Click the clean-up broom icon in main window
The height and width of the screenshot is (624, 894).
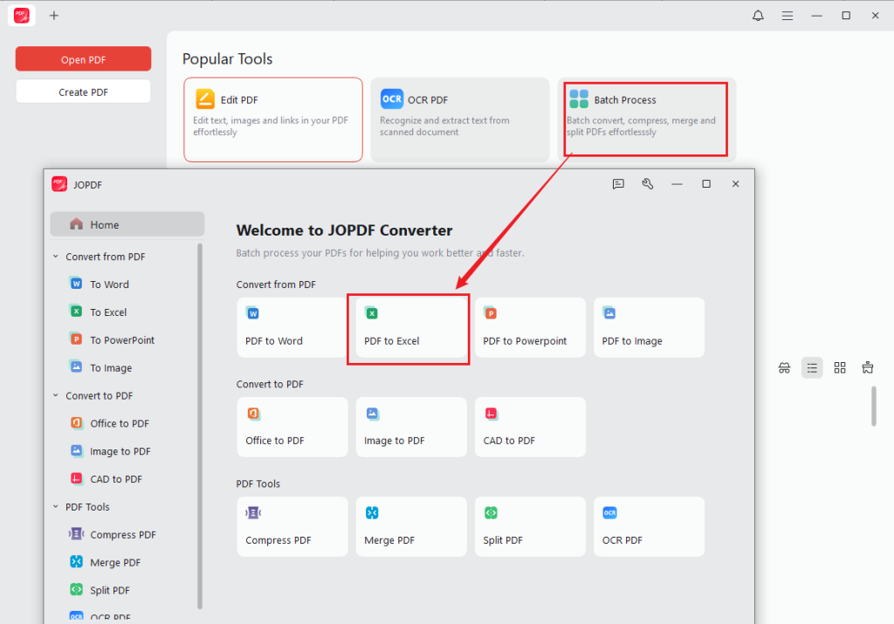click(x=867, y=367)
